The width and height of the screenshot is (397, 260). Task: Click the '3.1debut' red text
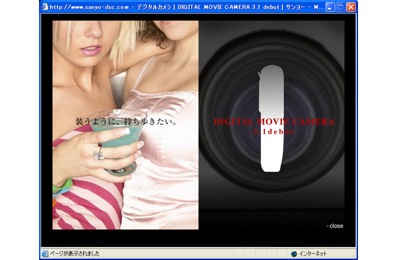tap(274, 131)
